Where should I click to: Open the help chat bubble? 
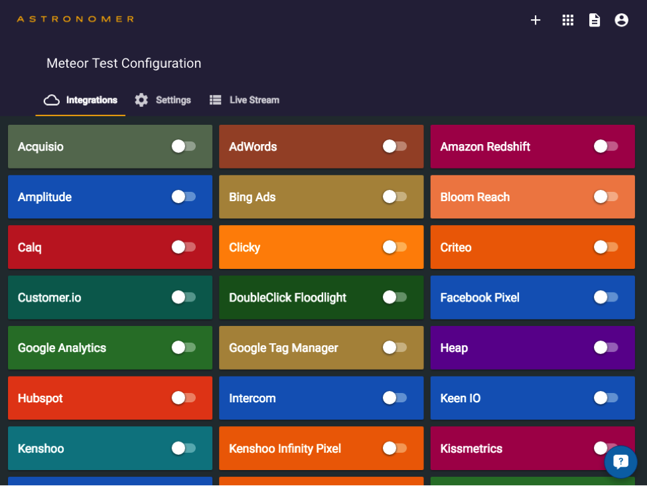pos(620,461)
